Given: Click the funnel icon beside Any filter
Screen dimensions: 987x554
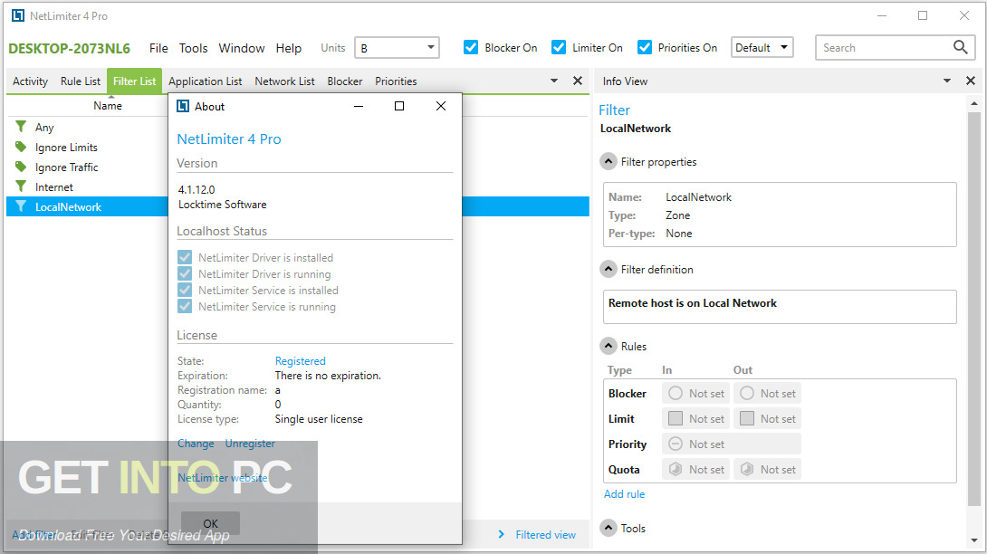Looking at the screenshot, I should (x=21, y=127).
